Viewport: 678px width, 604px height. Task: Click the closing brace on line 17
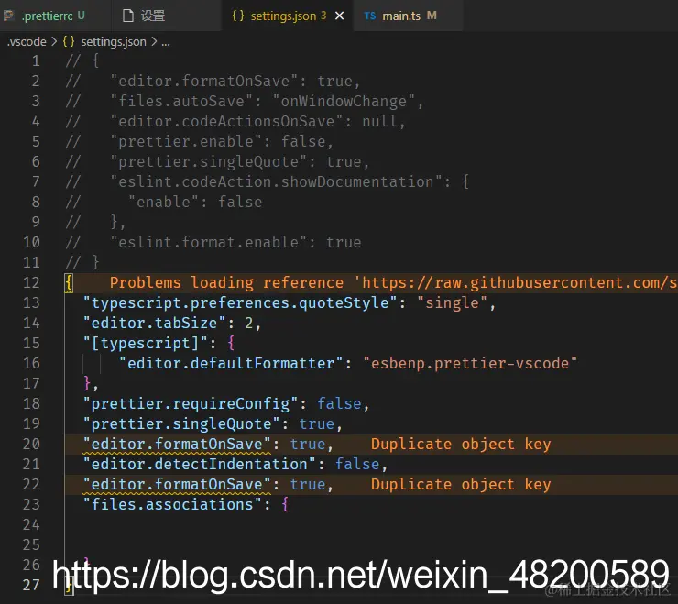[x=87, y=383]
